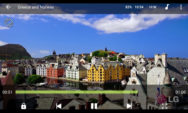Skip to the previous video
188x113 pixels.
pyautogui.click(x=59, y=106)
